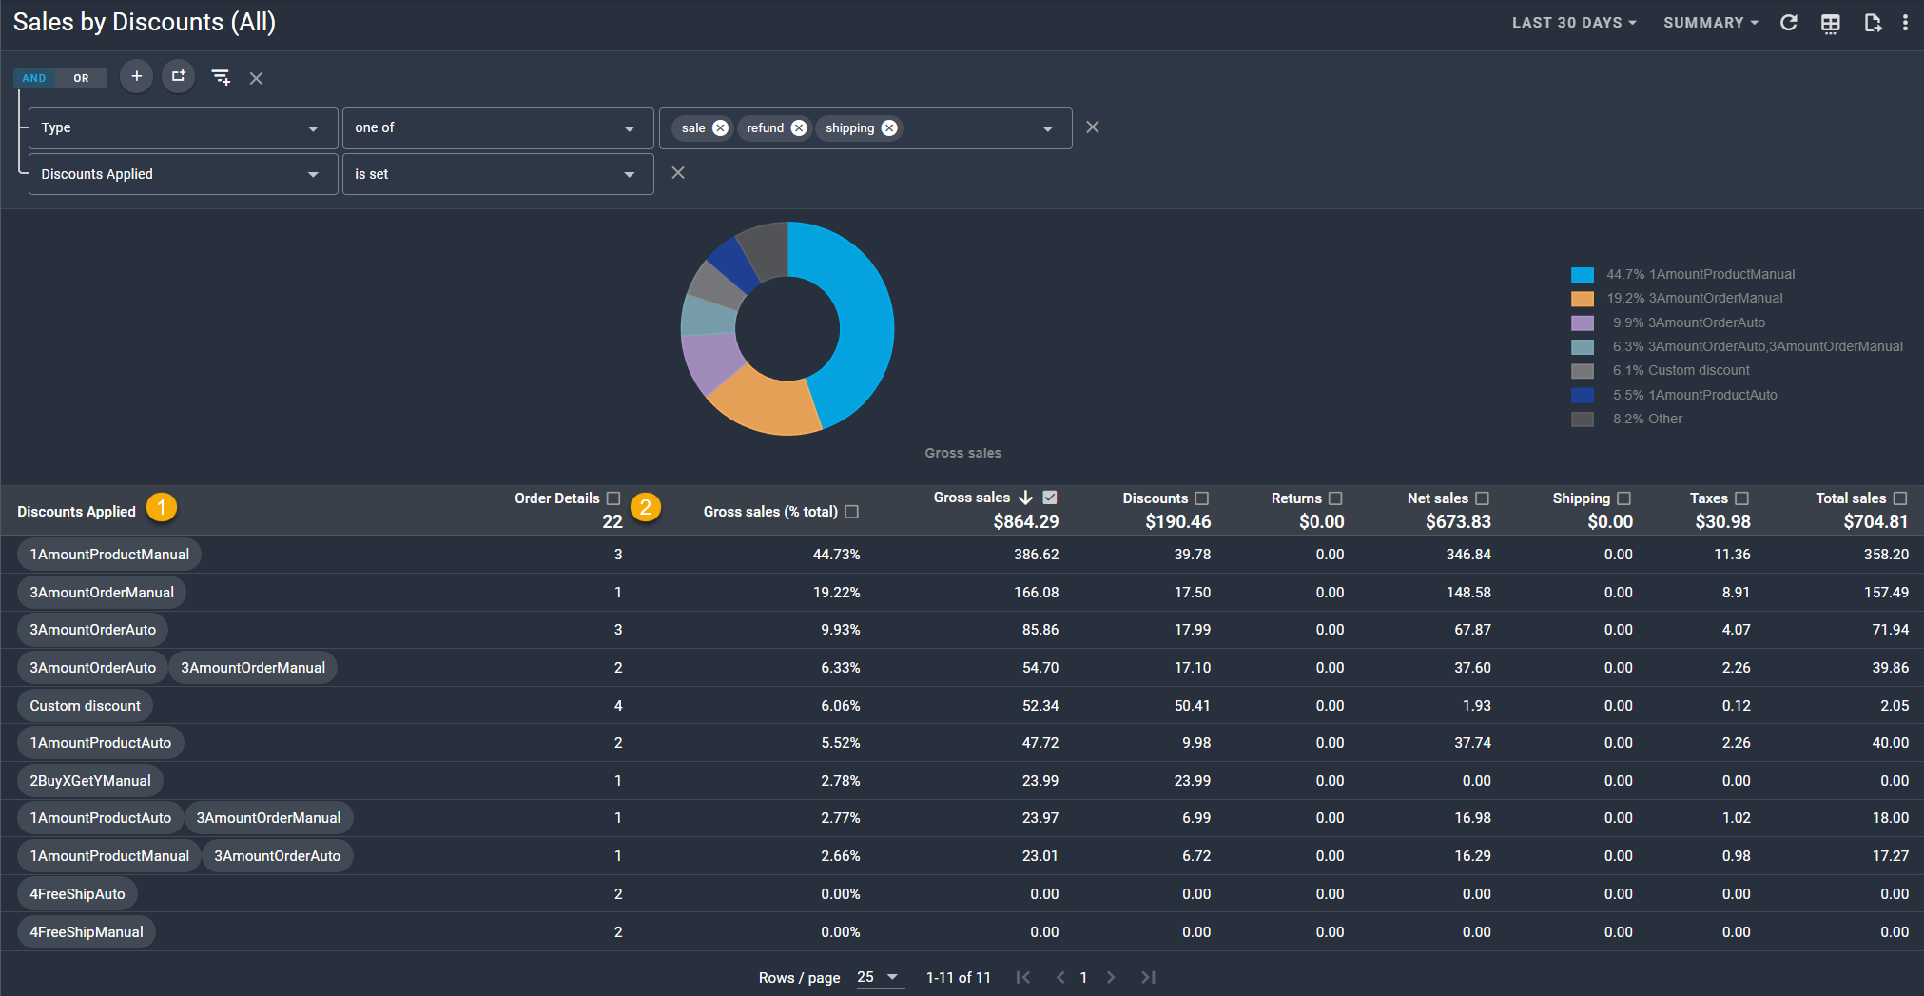
Task: Open the three-dot more options menu
Action: pos(1905,23)
